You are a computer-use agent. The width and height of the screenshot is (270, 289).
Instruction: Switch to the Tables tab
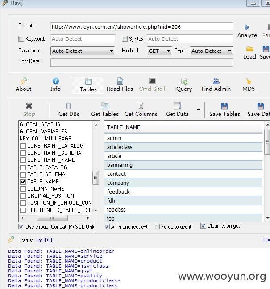coord(88,85)
